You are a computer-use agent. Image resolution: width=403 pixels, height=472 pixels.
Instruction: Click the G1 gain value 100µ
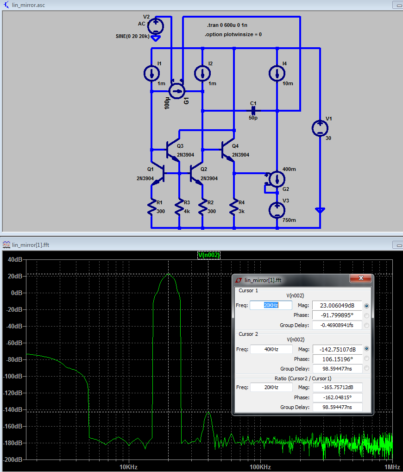pos(167,103)
